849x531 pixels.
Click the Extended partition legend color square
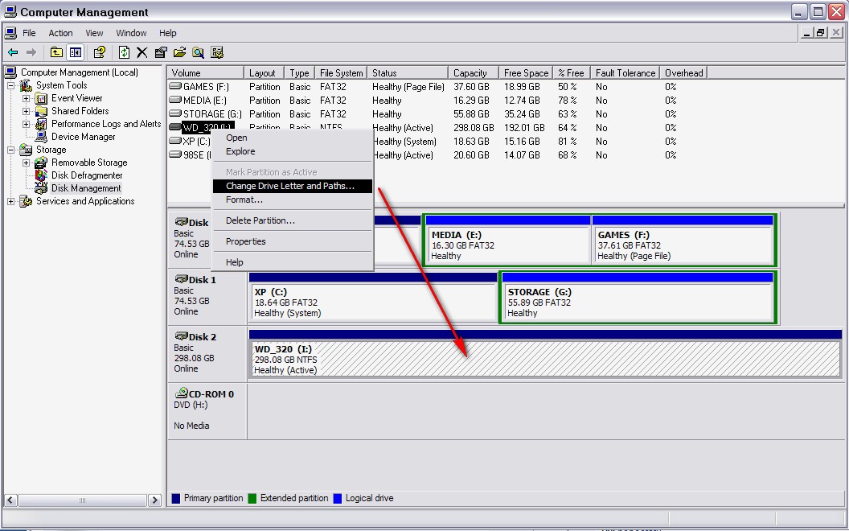252,499
